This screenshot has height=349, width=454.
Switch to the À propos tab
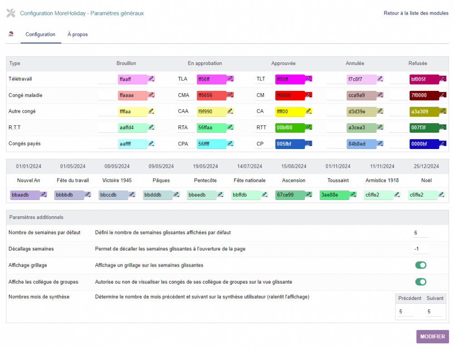tap(78, 35)
